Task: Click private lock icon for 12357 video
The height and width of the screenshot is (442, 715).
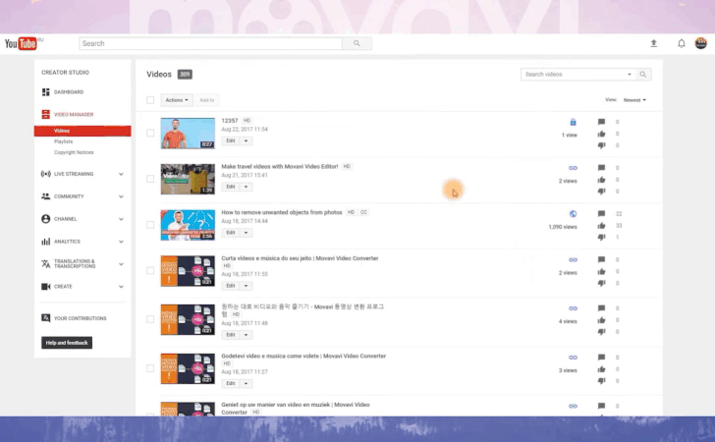Action: 573,122
